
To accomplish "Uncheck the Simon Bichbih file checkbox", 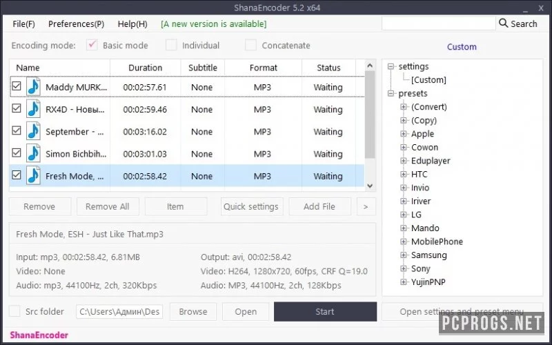I will pyautogui.click(x=17, y=152).
